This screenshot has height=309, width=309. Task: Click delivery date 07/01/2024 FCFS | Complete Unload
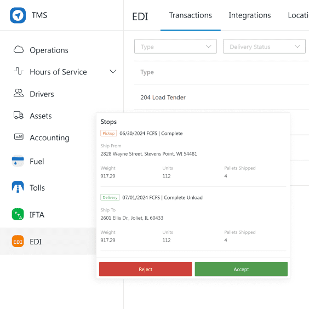click(162, 197)
